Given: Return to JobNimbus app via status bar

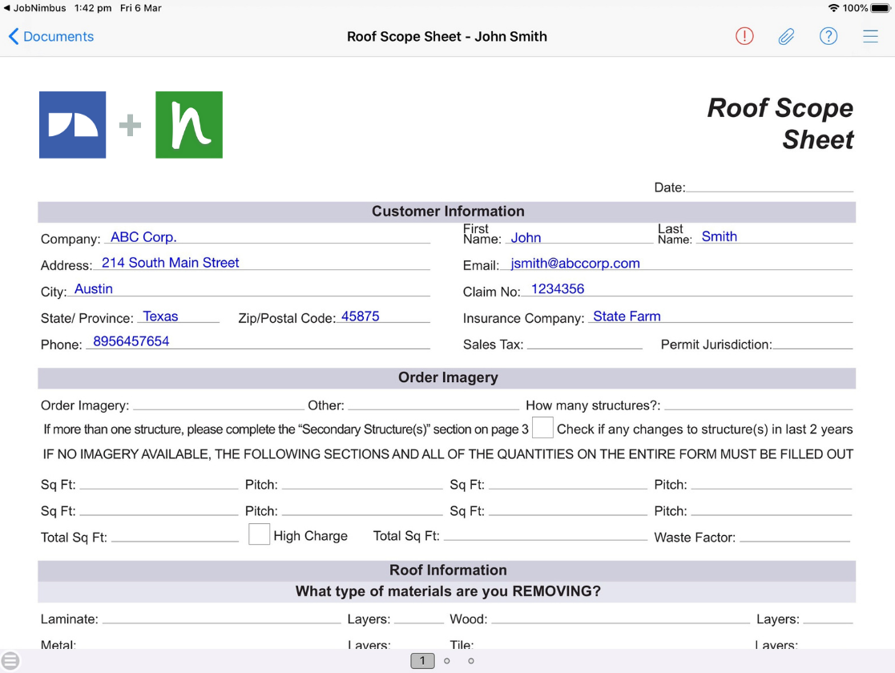Looking at the screenshot, I should pyautogui.click(x=34, y=8).
